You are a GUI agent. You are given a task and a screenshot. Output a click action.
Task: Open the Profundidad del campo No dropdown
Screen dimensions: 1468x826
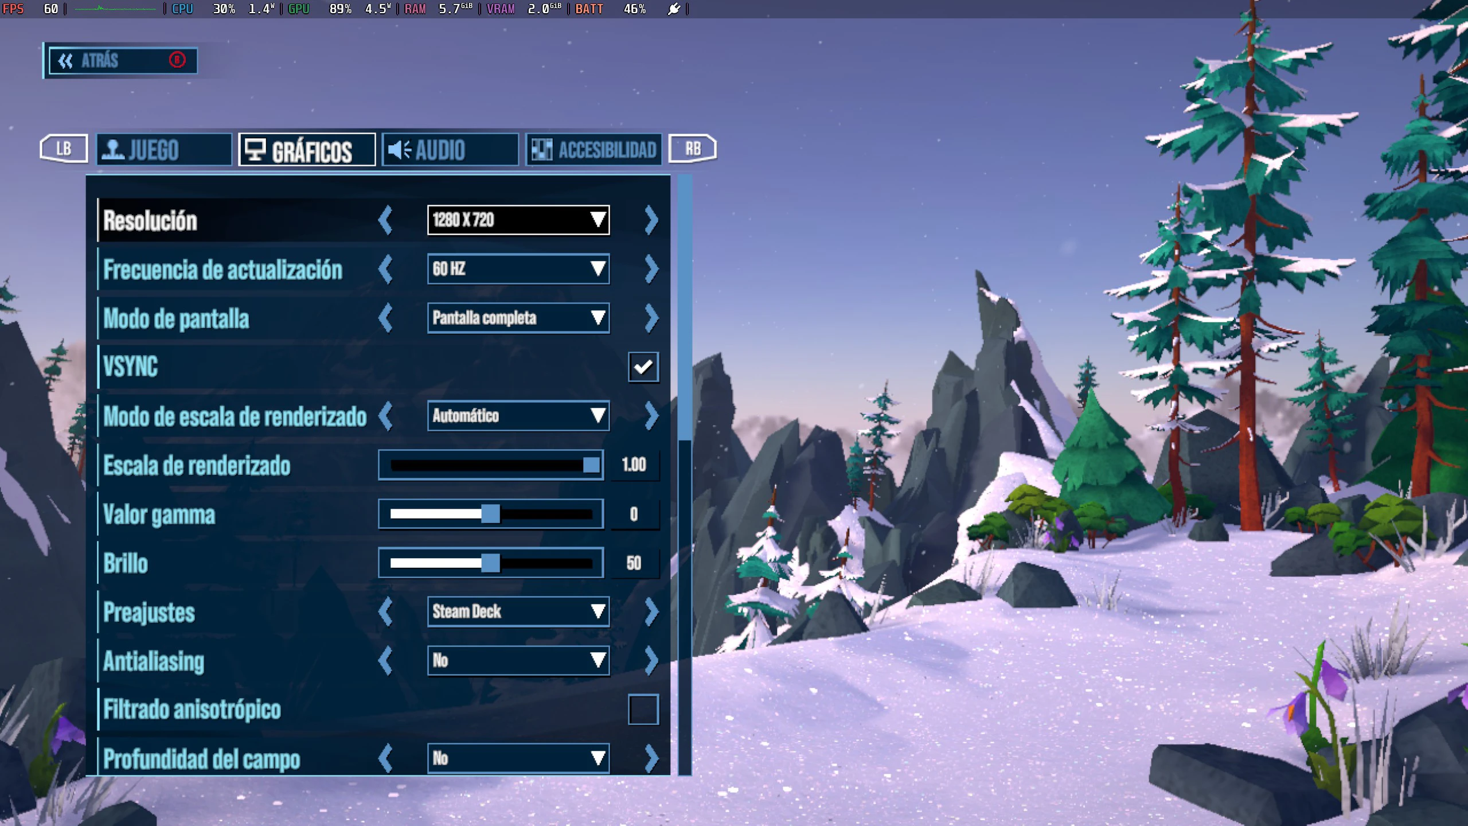(518, 758)
